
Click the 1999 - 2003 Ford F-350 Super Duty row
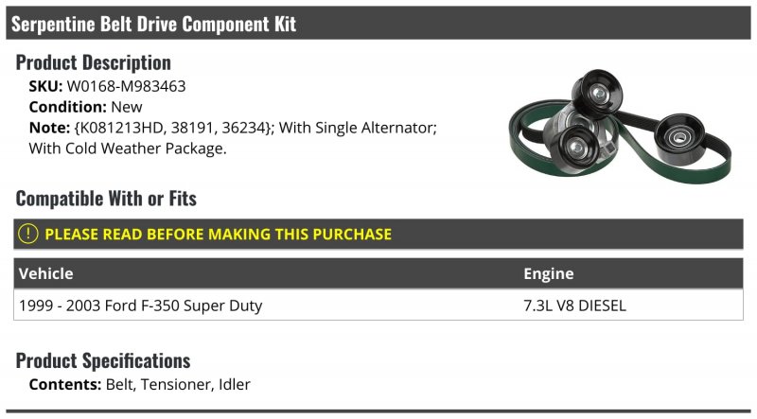(x=378, y=306)
